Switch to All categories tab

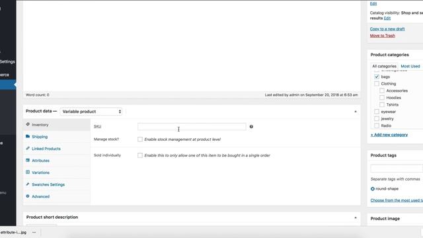pos(384,66)
